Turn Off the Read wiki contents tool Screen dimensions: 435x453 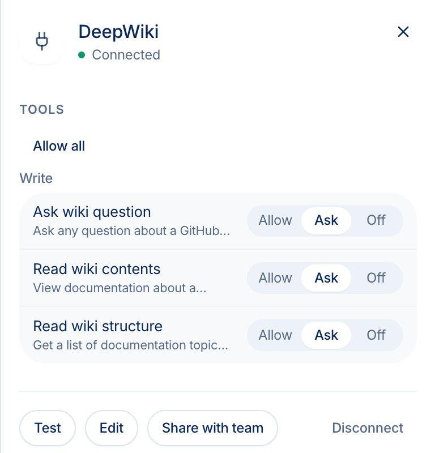click(x=376, y=278)
